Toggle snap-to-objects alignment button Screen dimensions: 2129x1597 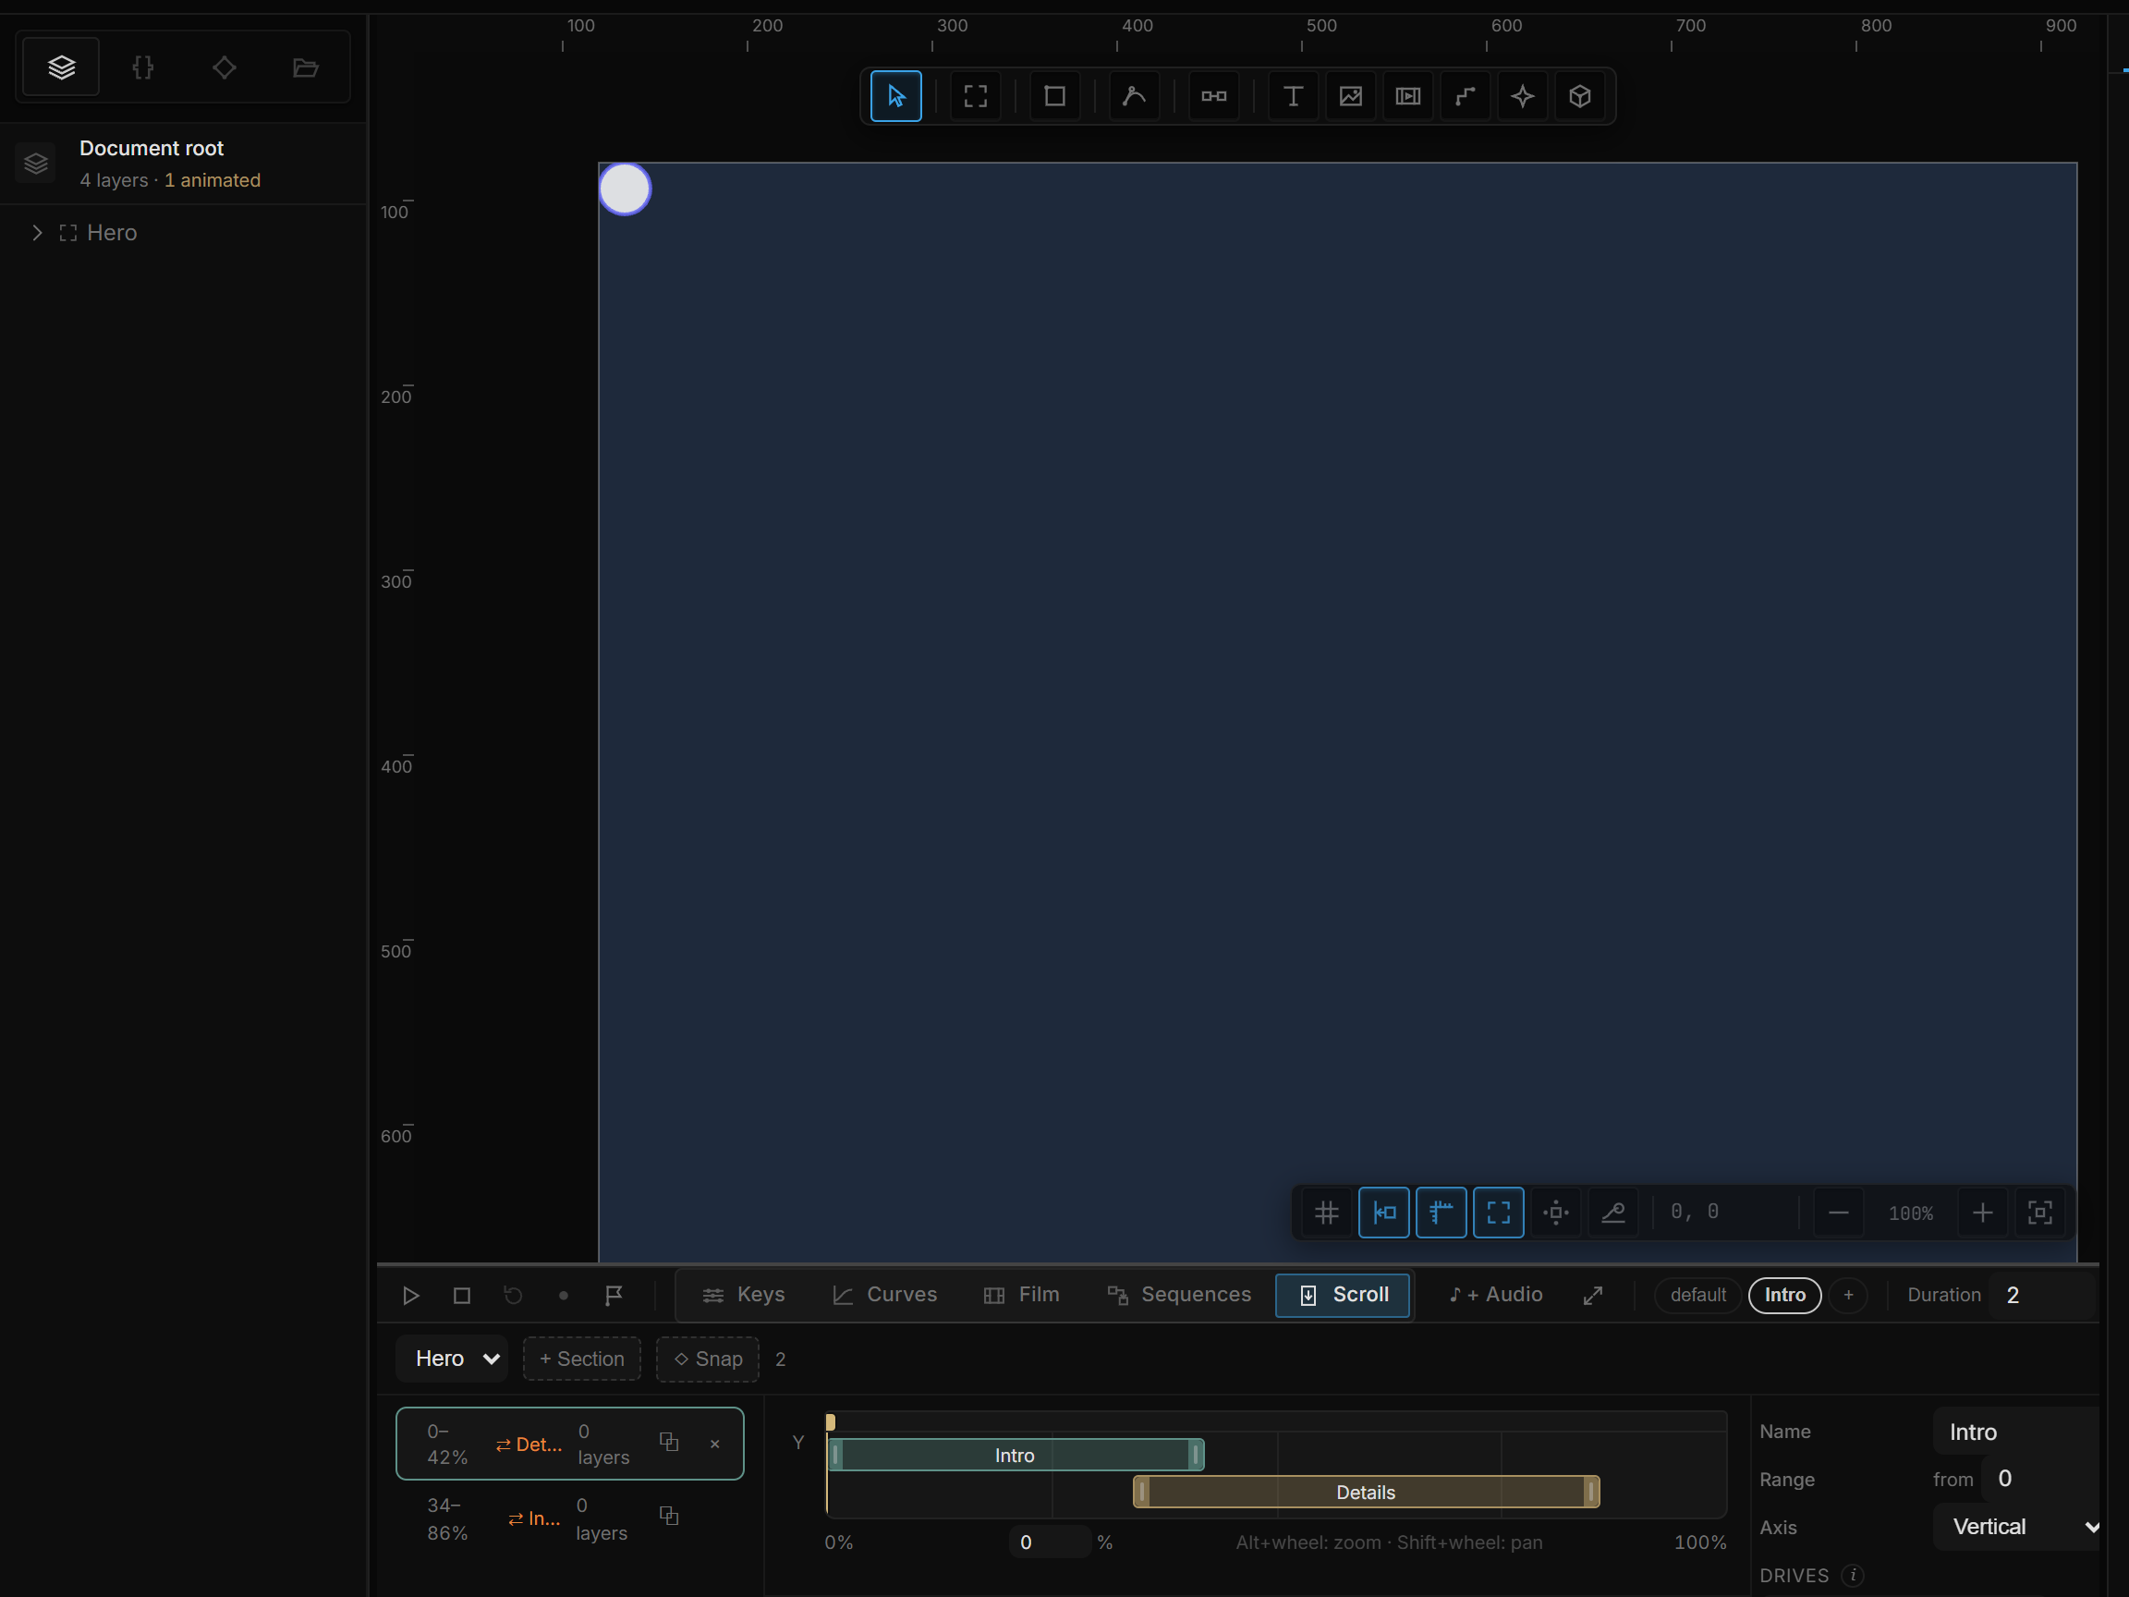click(x=1384, y=1213)
